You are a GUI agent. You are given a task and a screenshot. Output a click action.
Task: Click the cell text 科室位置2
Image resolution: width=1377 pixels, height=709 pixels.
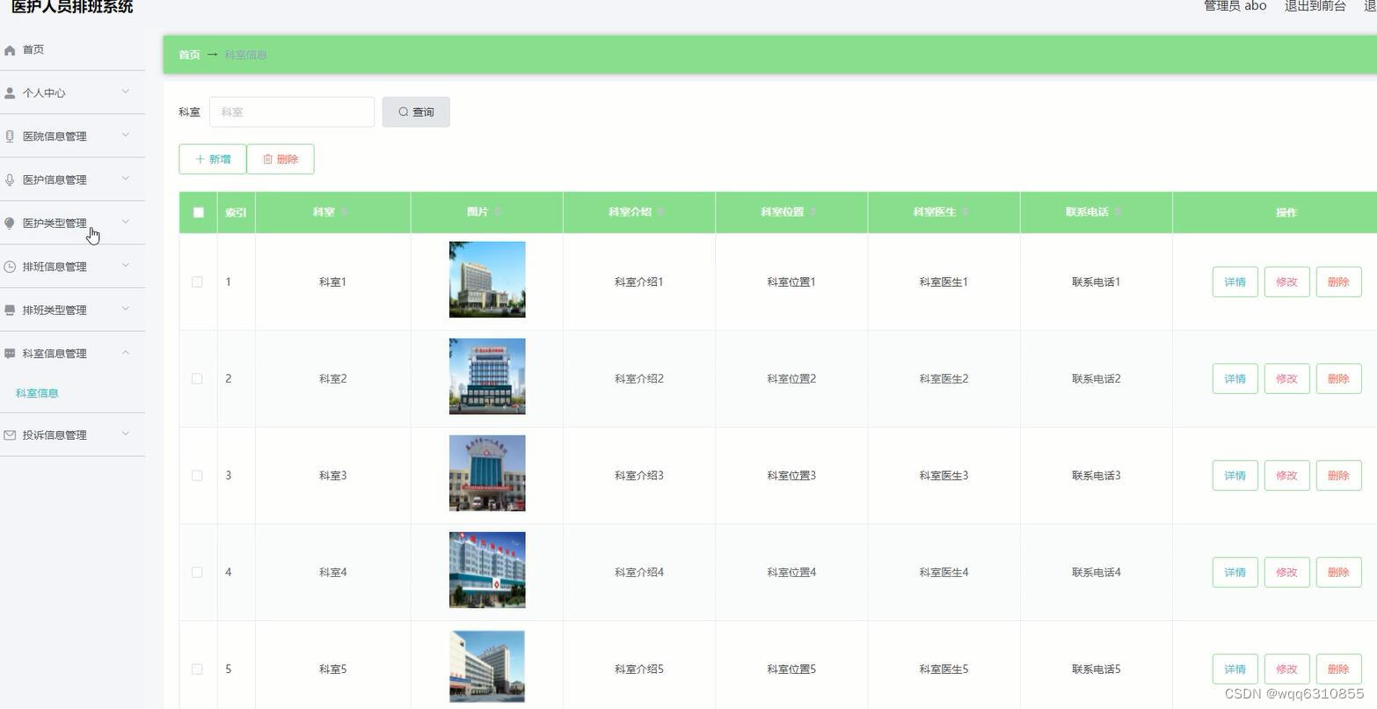[x=791, y=379]
